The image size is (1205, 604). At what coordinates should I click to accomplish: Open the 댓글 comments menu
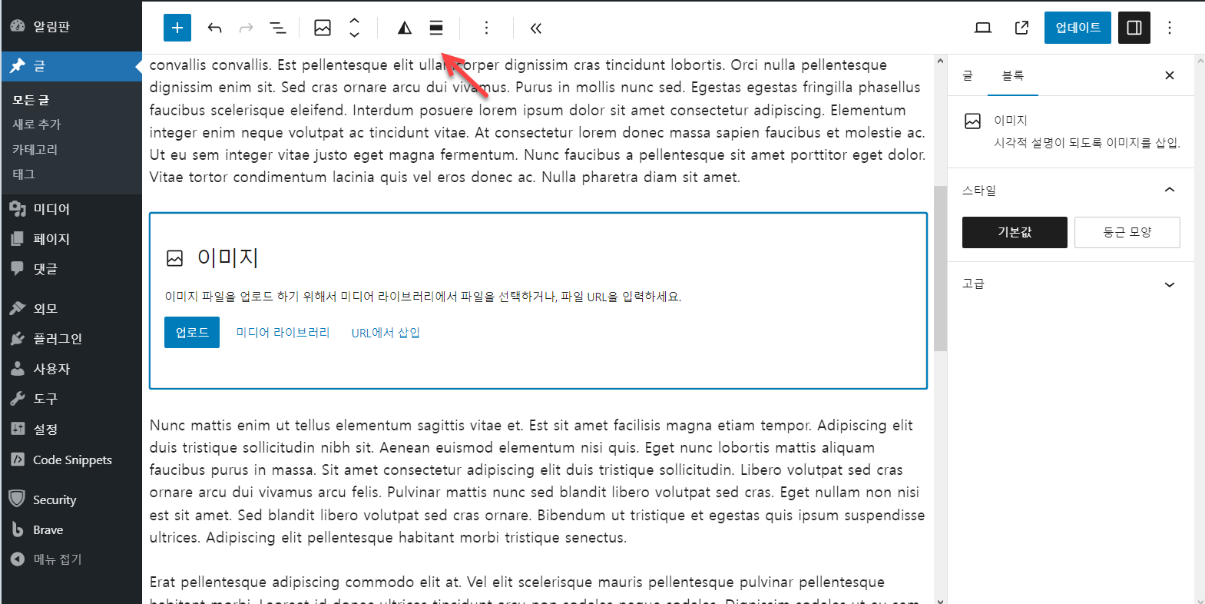[x=71, y=269]
